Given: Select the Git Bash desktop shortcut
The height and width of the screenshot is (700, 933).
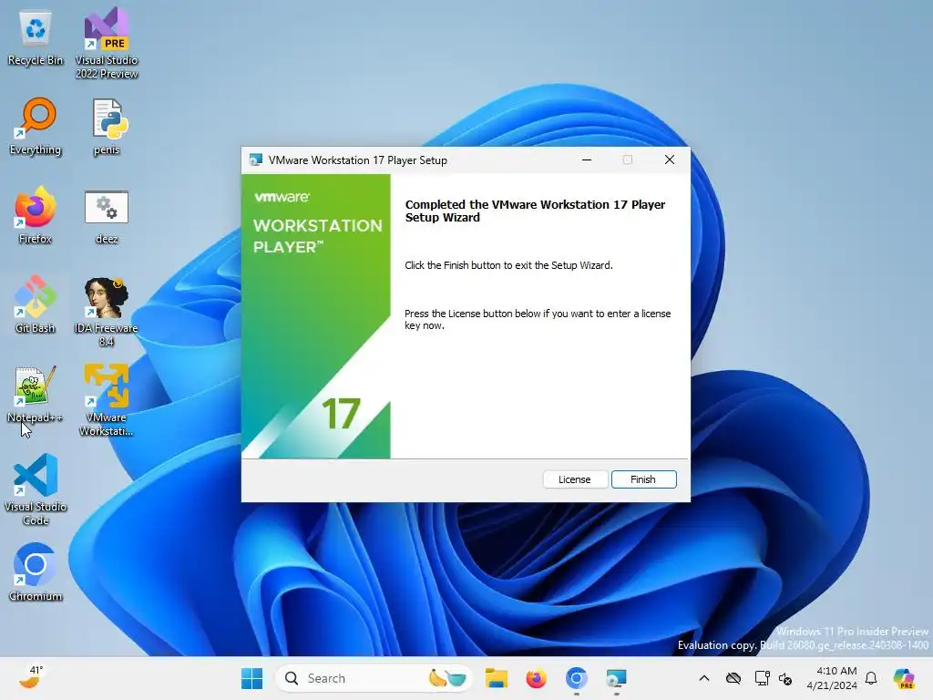Looking at the screenshot, I should 36,304.
